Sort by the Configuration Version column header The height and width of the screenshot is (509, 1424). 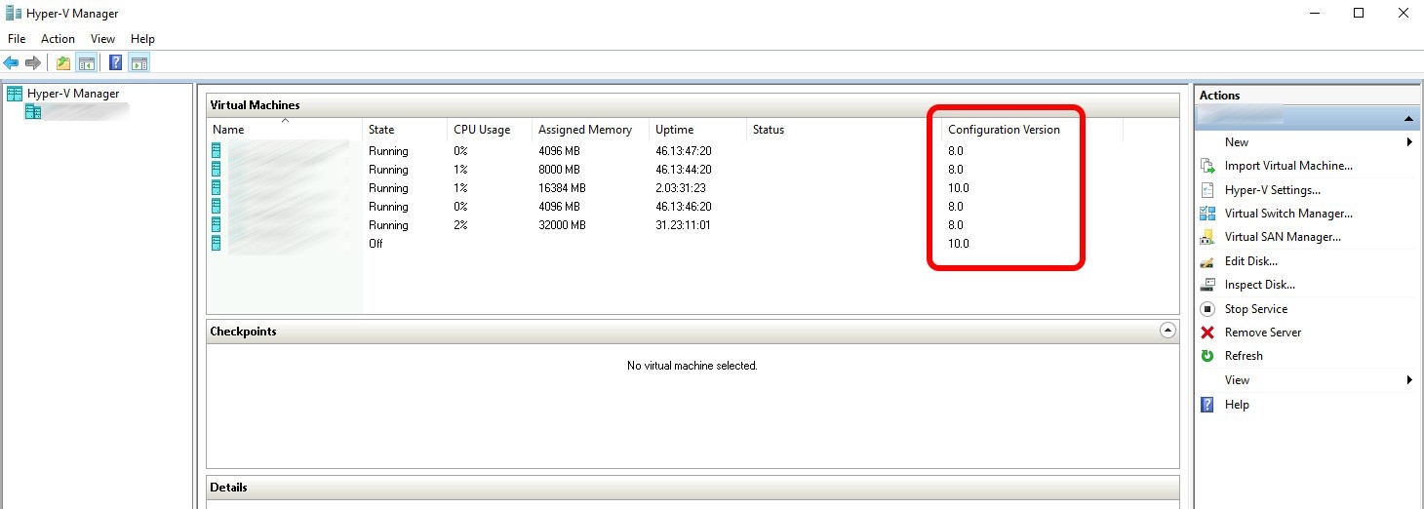point(1003,130)
